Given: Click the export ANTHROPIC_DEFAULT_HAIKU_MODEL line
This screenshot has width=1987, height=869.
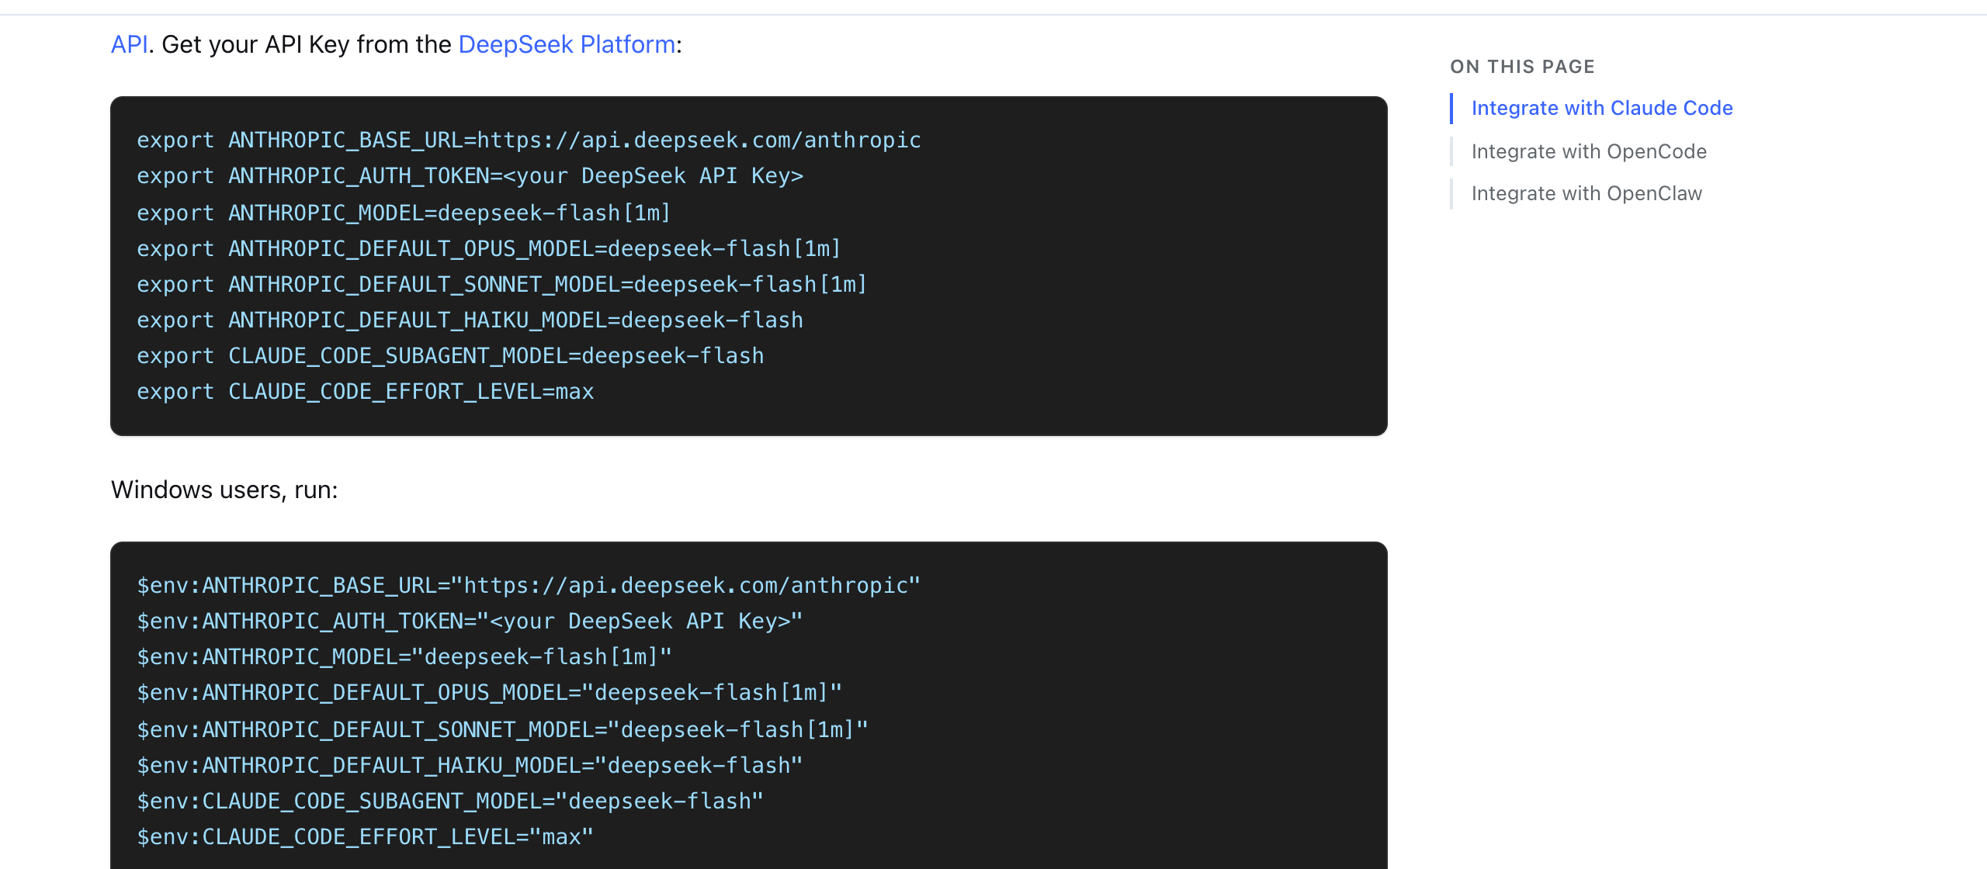Looking at the screenshot, I should (470, 320).
